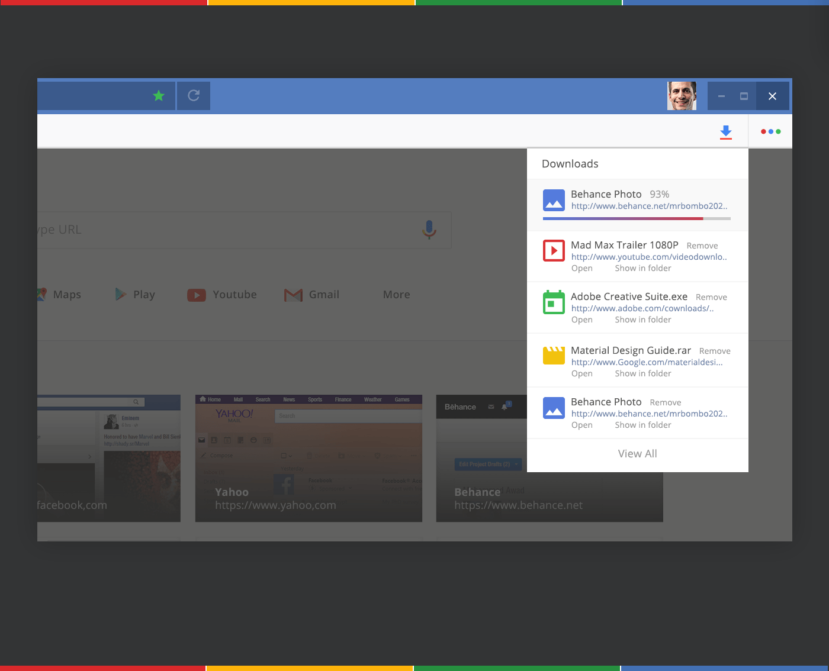
Task: Click the browser menu with colored dots
Action: pyautogui.click(x=770, y=131)
